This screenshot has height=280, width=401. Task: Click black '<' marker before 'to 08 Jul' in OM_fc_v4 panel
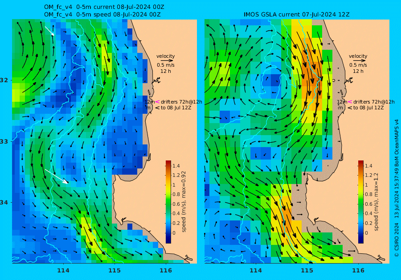pos(157,108)
